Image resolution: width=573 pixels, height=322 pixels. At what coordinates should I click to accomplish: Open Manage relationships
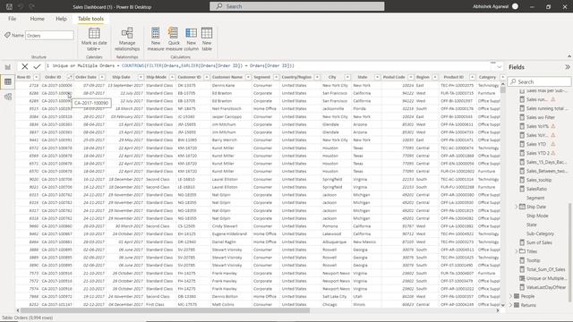[127, 39]
